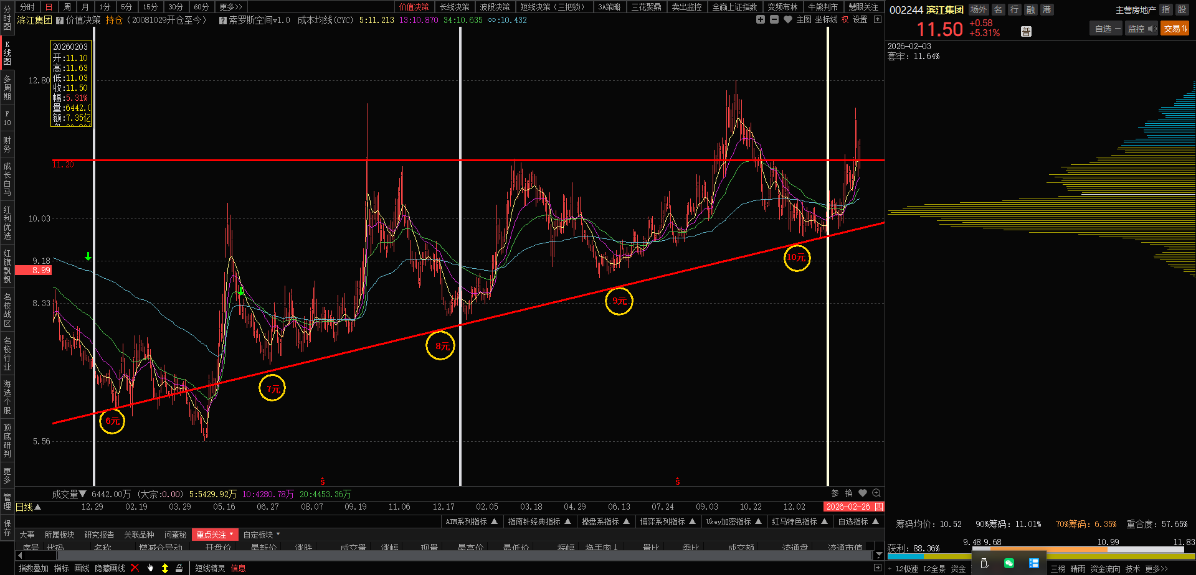Screen dimensions: 1196x575
Task: Open the 波段决策 strategy tab
Action: pyautogui.click(x=495, y=7)
